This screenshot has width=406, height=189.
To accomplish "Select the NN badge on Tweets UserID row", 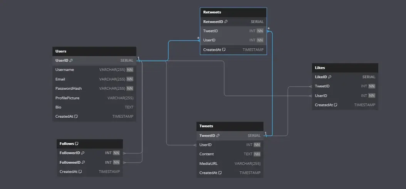I will tap(257, 145).
